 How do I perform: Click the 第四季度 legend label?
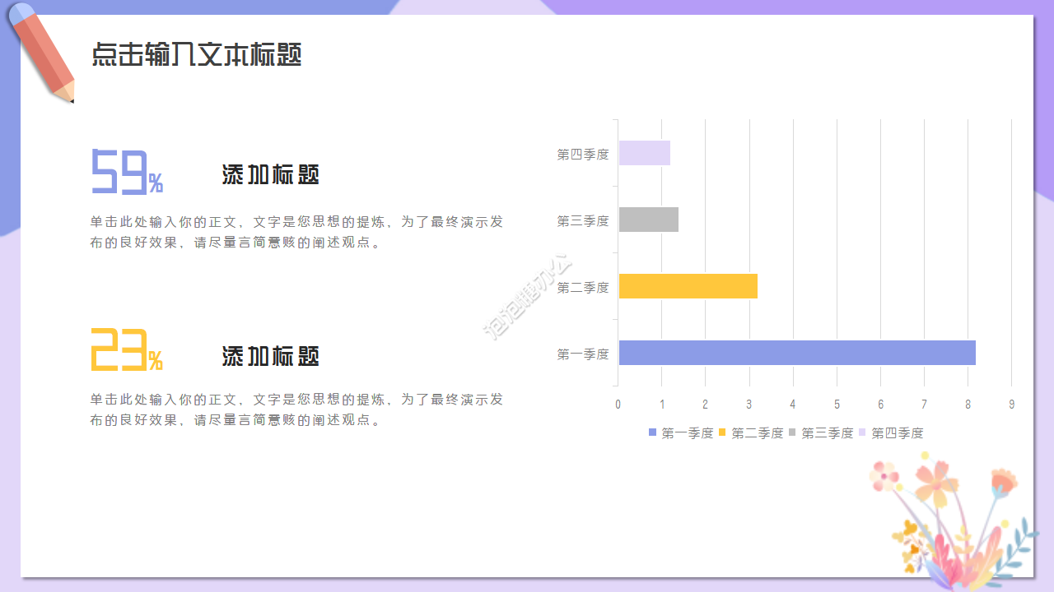898,433
